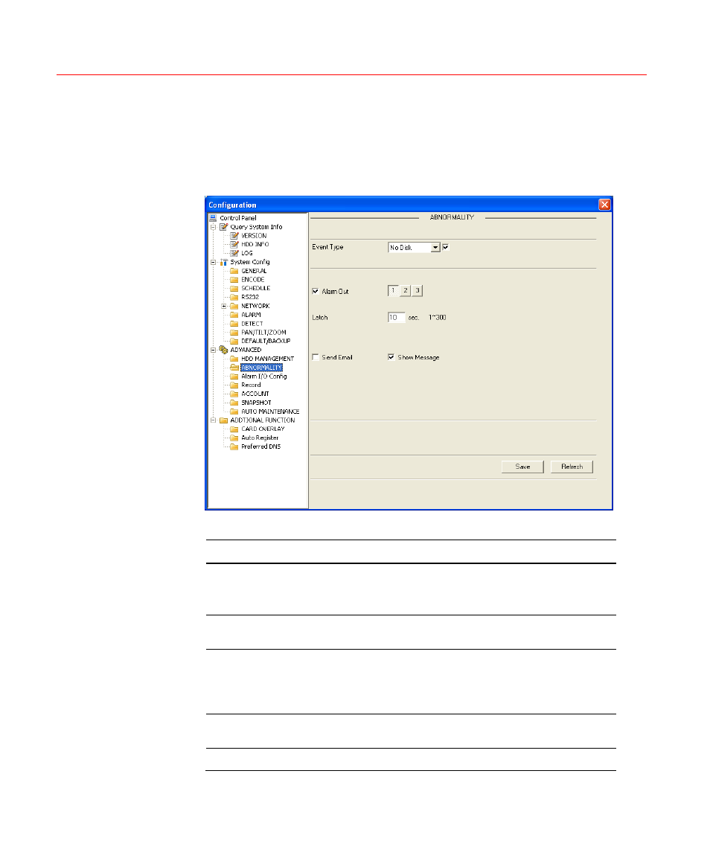
Task: Click the ENCODE folder icon
Action: (234, 280)
